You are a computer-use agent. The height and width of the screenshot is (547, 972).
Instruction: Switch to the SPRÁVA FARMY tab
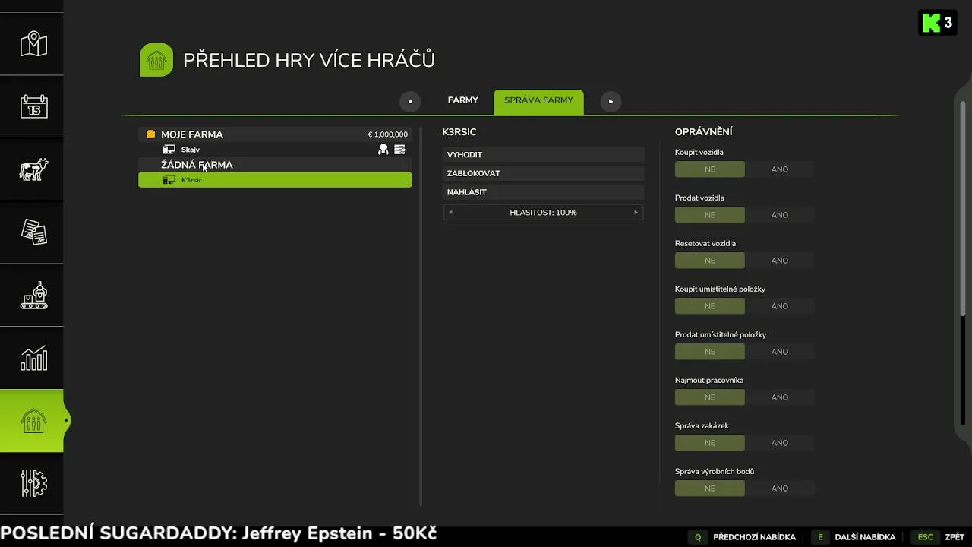click(x=538, y=102)
